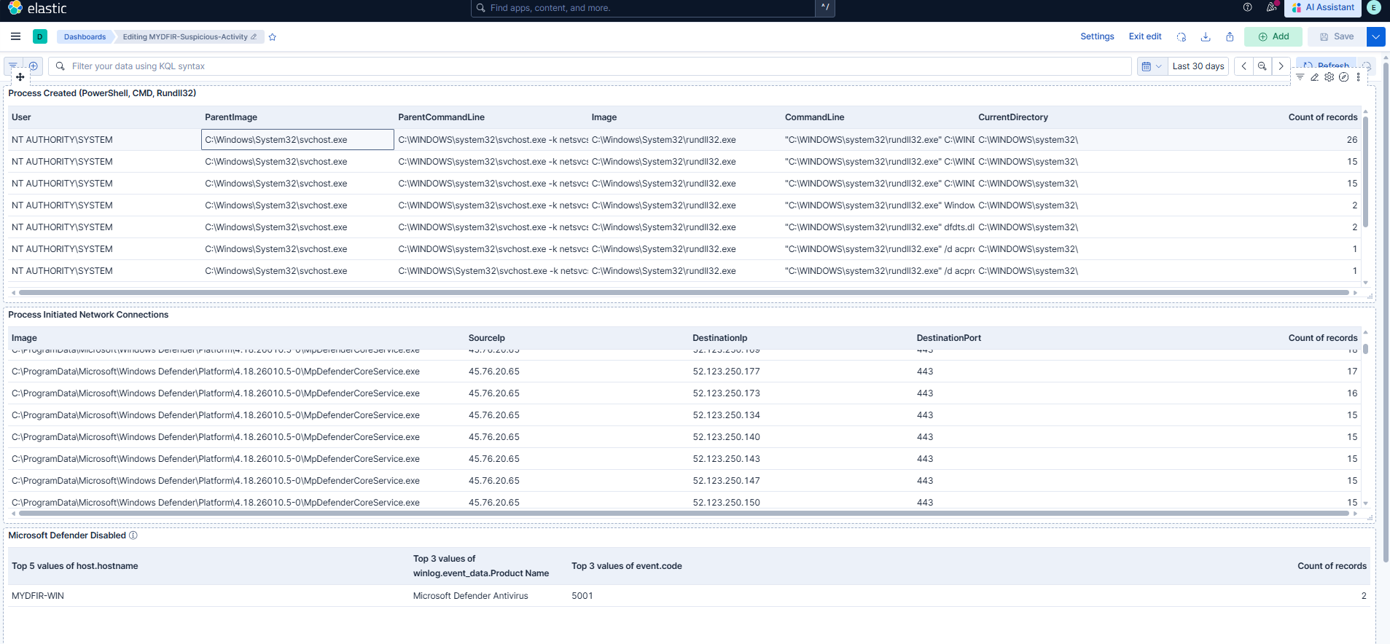Screen dimensions: 1390x644
Task: Click the download export icon
Action: tap(1206, 37)
